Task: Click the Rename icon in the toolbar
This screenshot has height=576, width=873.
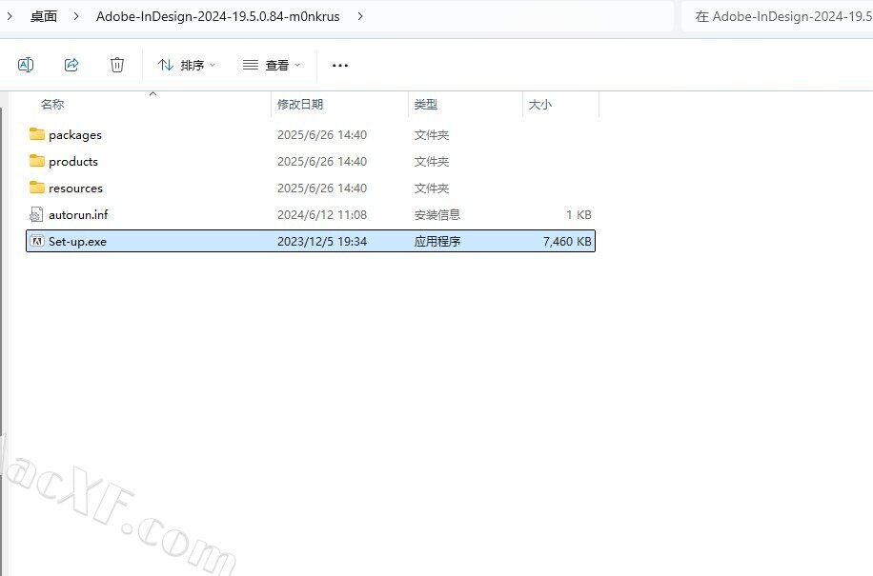Action: point(26,65)
